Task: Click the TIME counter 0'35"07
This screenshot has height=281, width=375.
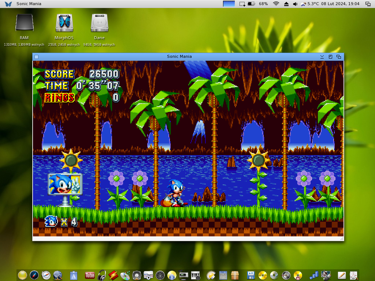Action: click(x=97, y=86)
